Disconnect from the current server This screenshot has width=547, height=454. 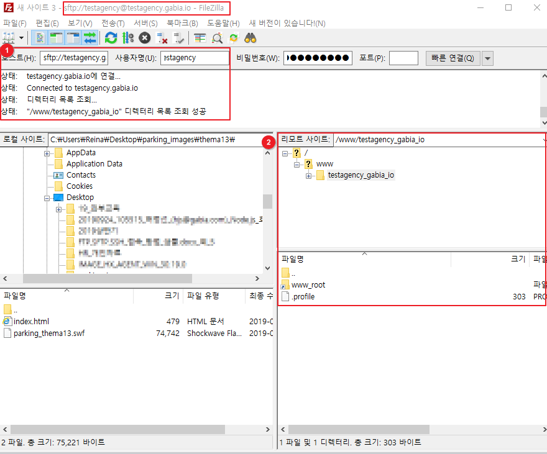click(162, 38)
